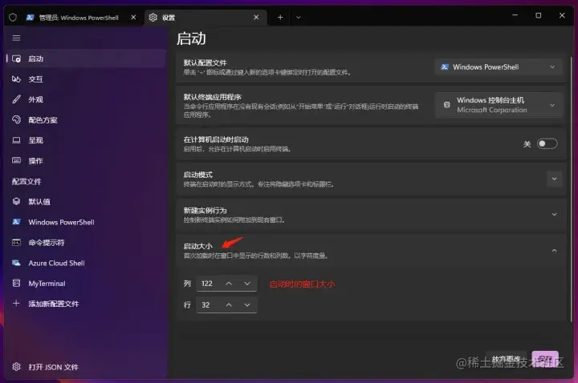
Task: Select 外观 in the sidebar
Action: pyautogui.click(x=87, y=99)
